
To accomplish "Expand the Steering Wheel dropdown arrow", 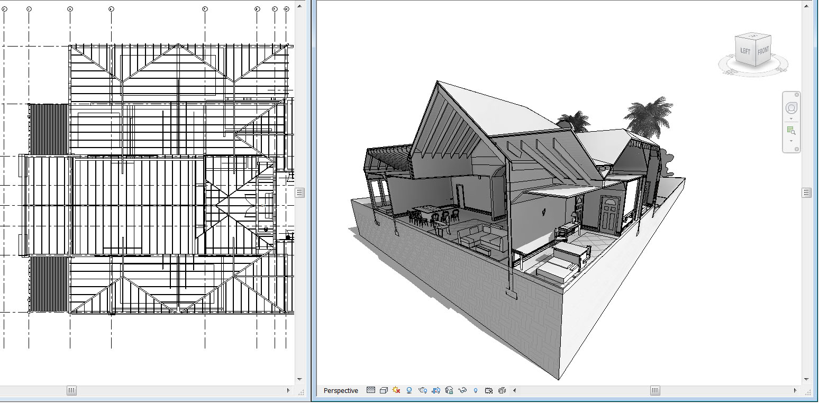I will pyautogui.click(x=791, y=119).
